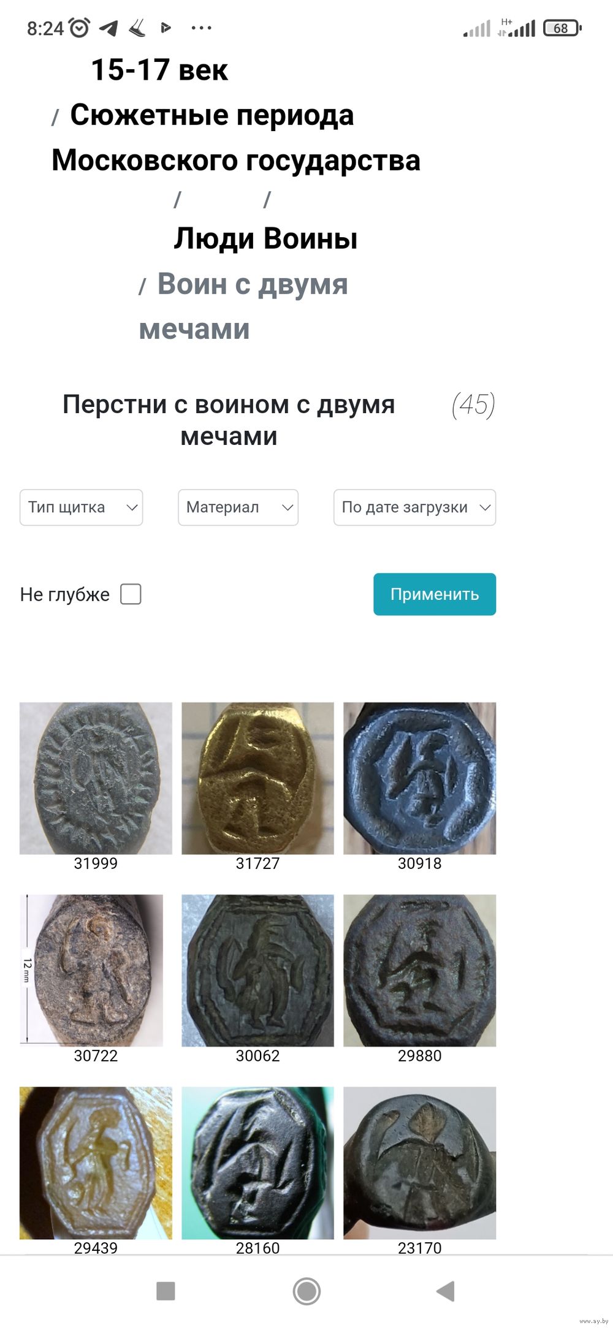
Task: Tap the three-dots notification overflow icon
Action: click(201, 28)
